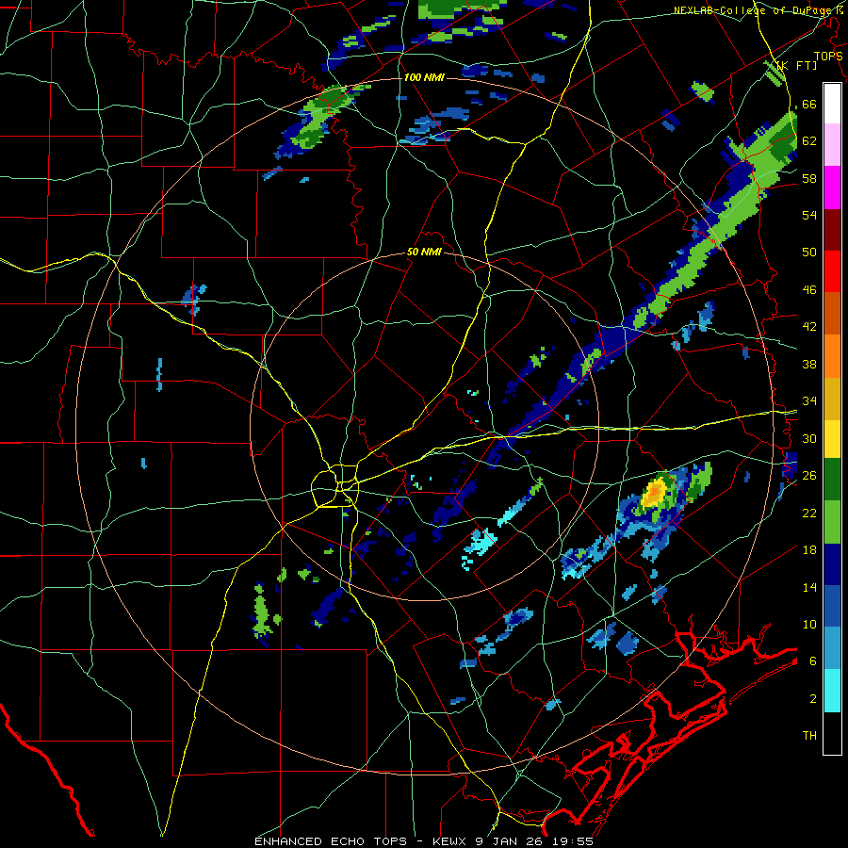
Task: Click the '18' legend value
Action: (x=809, y=549)
